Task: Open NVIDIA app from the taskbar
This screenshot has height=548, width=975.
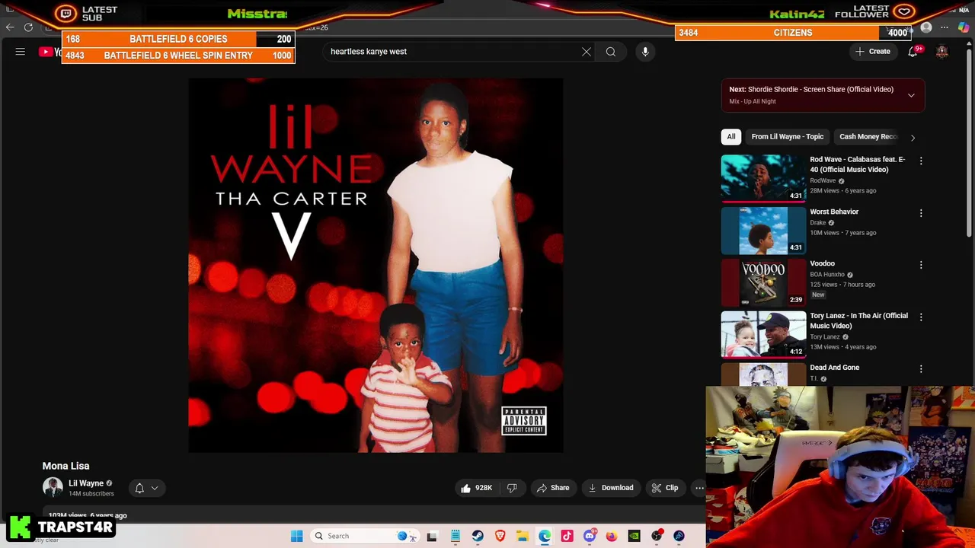Action: pyautogui.click(x=634, y=536)
